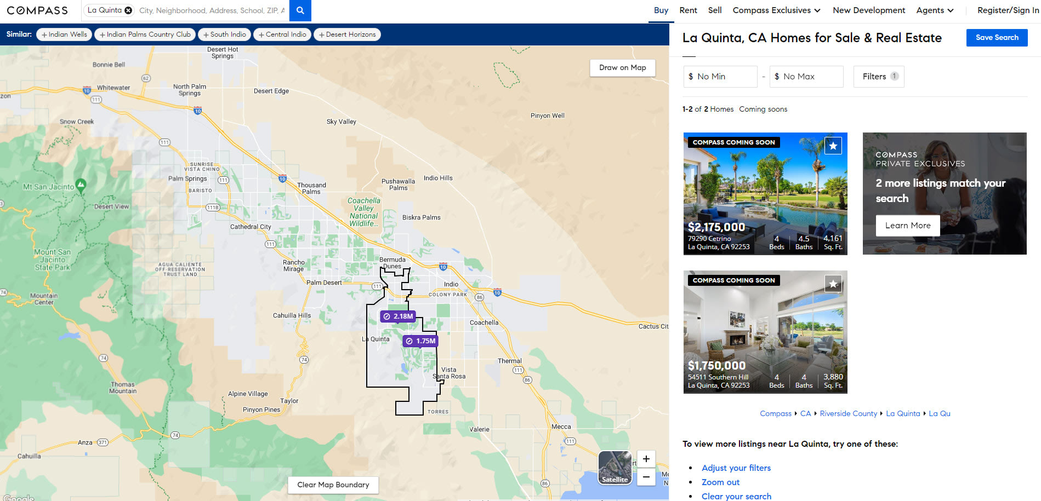Click the Compass logo
The height and width of the screenshot is (501, 1041).
pyautogui.click(x=37, y=10)
